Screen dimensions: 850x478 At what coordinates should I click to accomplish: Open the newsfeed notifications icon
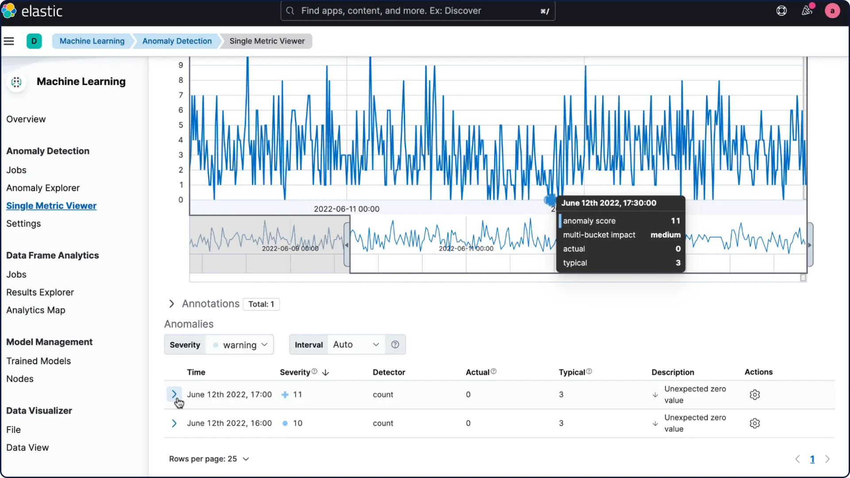807,11
